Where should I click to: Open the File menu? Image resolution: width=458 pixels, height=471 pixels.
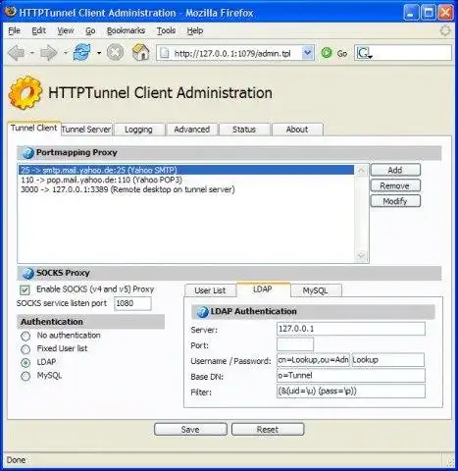(x=15, y=30)
